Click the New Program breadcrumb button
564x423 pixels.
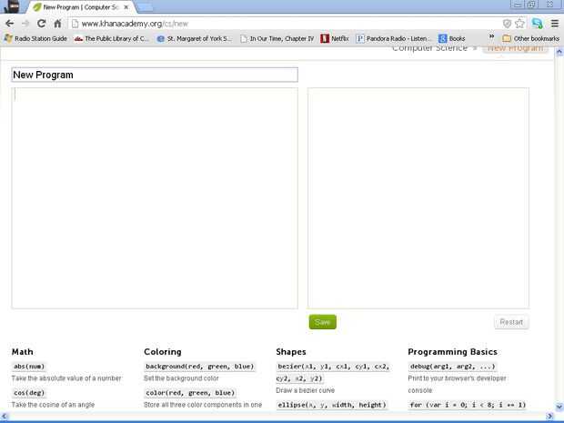click(x=515, y=49)
